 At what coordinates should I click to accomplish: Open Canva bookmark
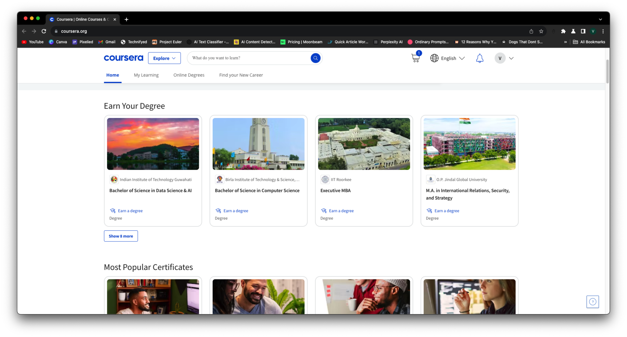point(58,42)
